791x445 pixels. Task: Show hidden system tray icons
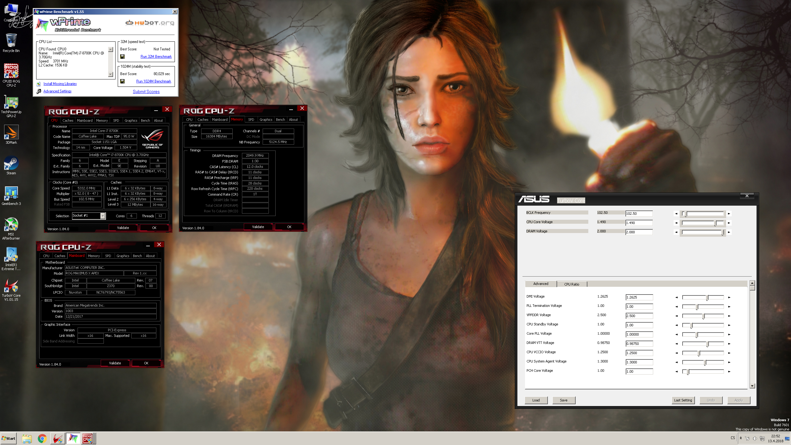741,438
